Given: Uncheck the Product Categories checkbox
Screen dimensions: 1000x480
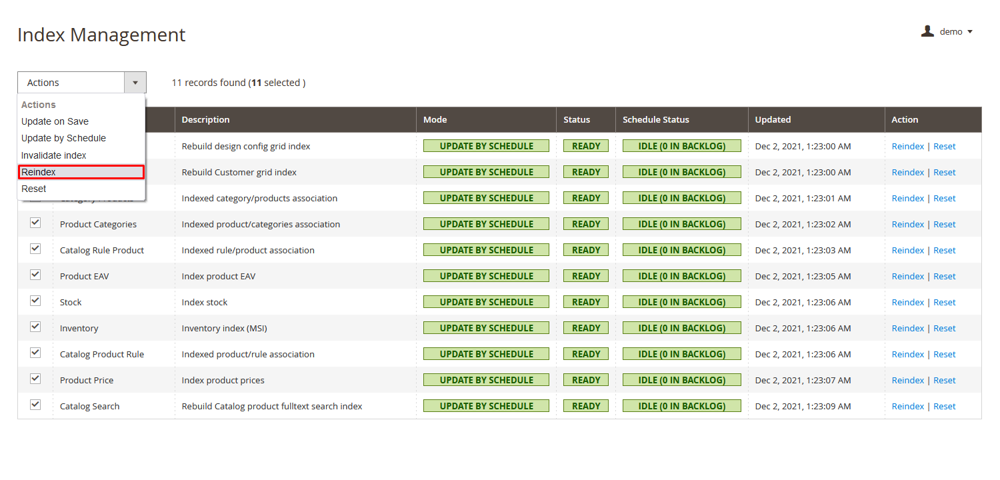Looking at the screenshot, I should tap(35, 223).
